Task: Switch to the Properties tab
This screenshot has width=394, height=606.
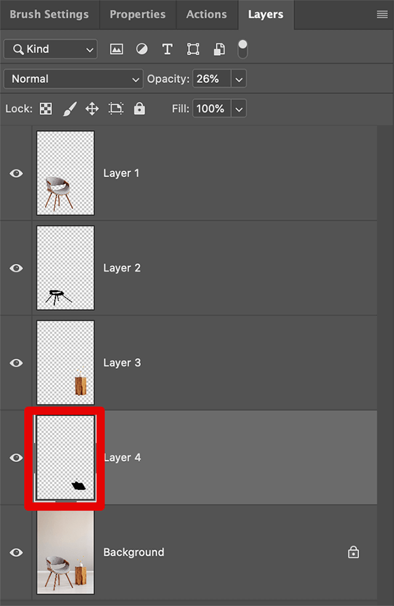Action: coord(137,14)
